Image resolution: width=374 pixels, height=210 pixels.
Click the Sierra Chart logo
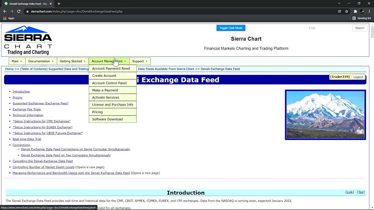point(28,40)
